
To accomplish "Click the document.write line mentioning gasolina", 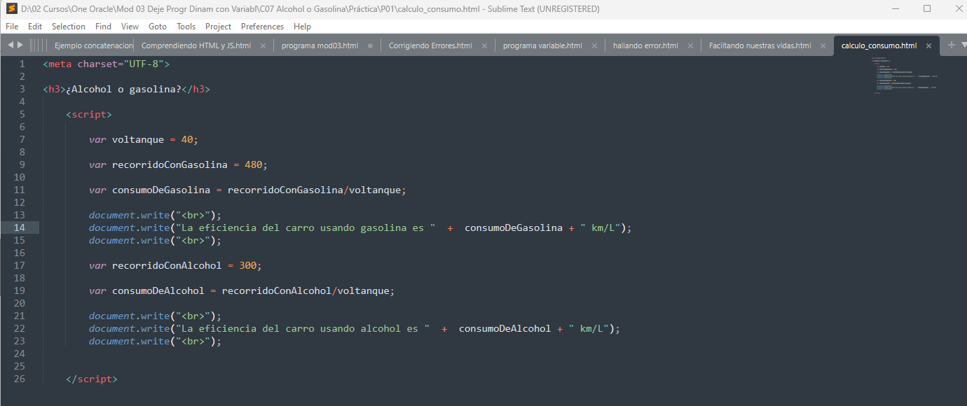I will click(360, 227).
